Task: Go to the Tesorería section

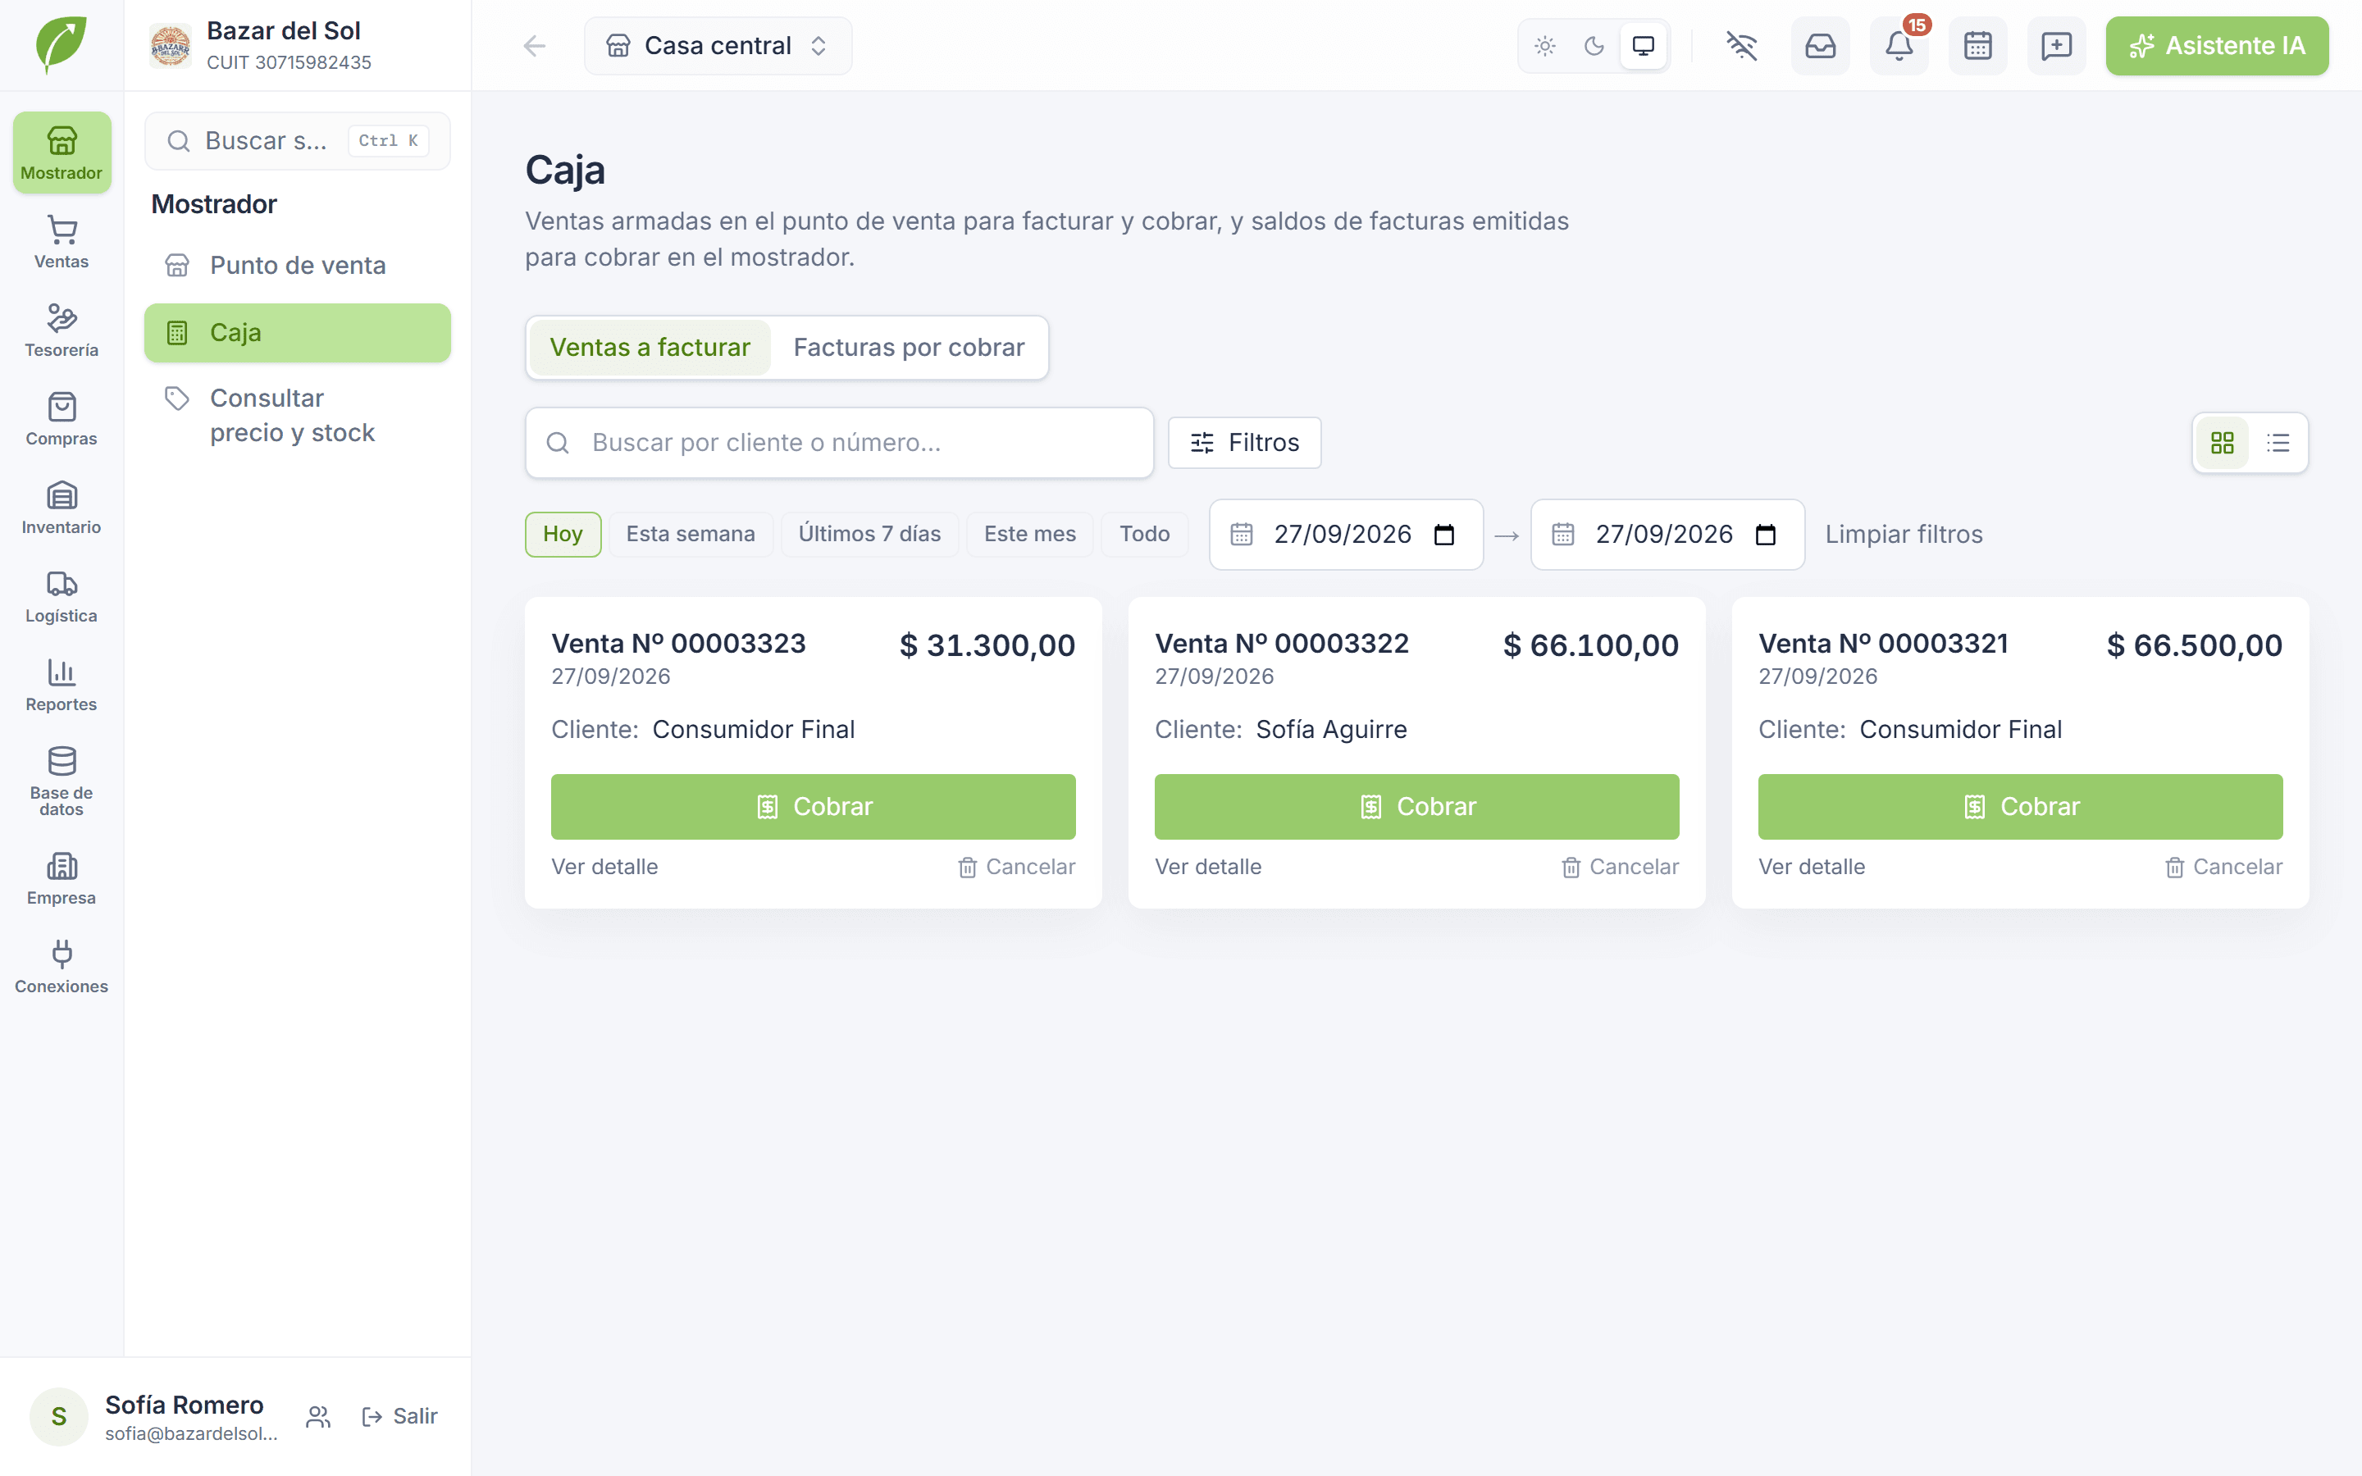Action: tap(62, 330)
